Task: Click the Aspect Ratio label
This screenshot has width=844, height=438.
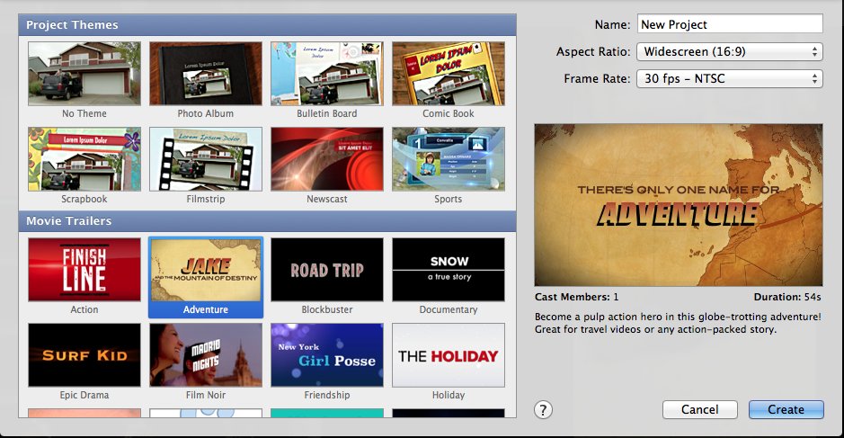Action: [592, 52]
